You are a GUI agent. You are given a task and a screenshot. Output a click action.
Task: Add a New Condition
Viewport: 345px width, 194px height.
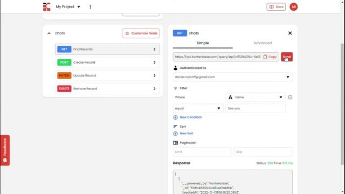click(x=188, y=117)
